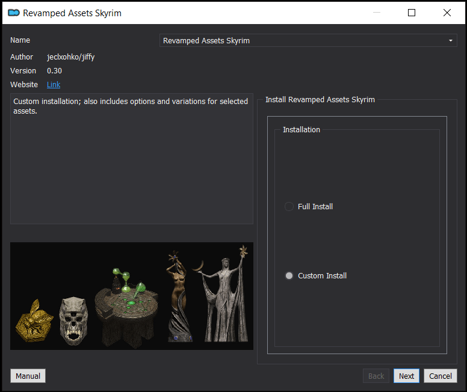
Task: Open the website Link hyperlink
Action: 54,85
